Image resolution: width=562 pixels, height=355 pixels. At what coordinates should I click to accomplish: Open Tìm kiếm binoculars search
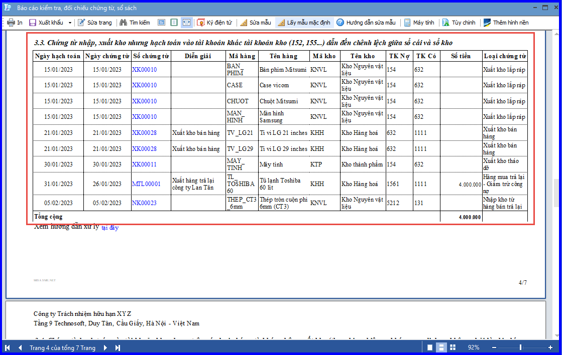click(135, 23)
